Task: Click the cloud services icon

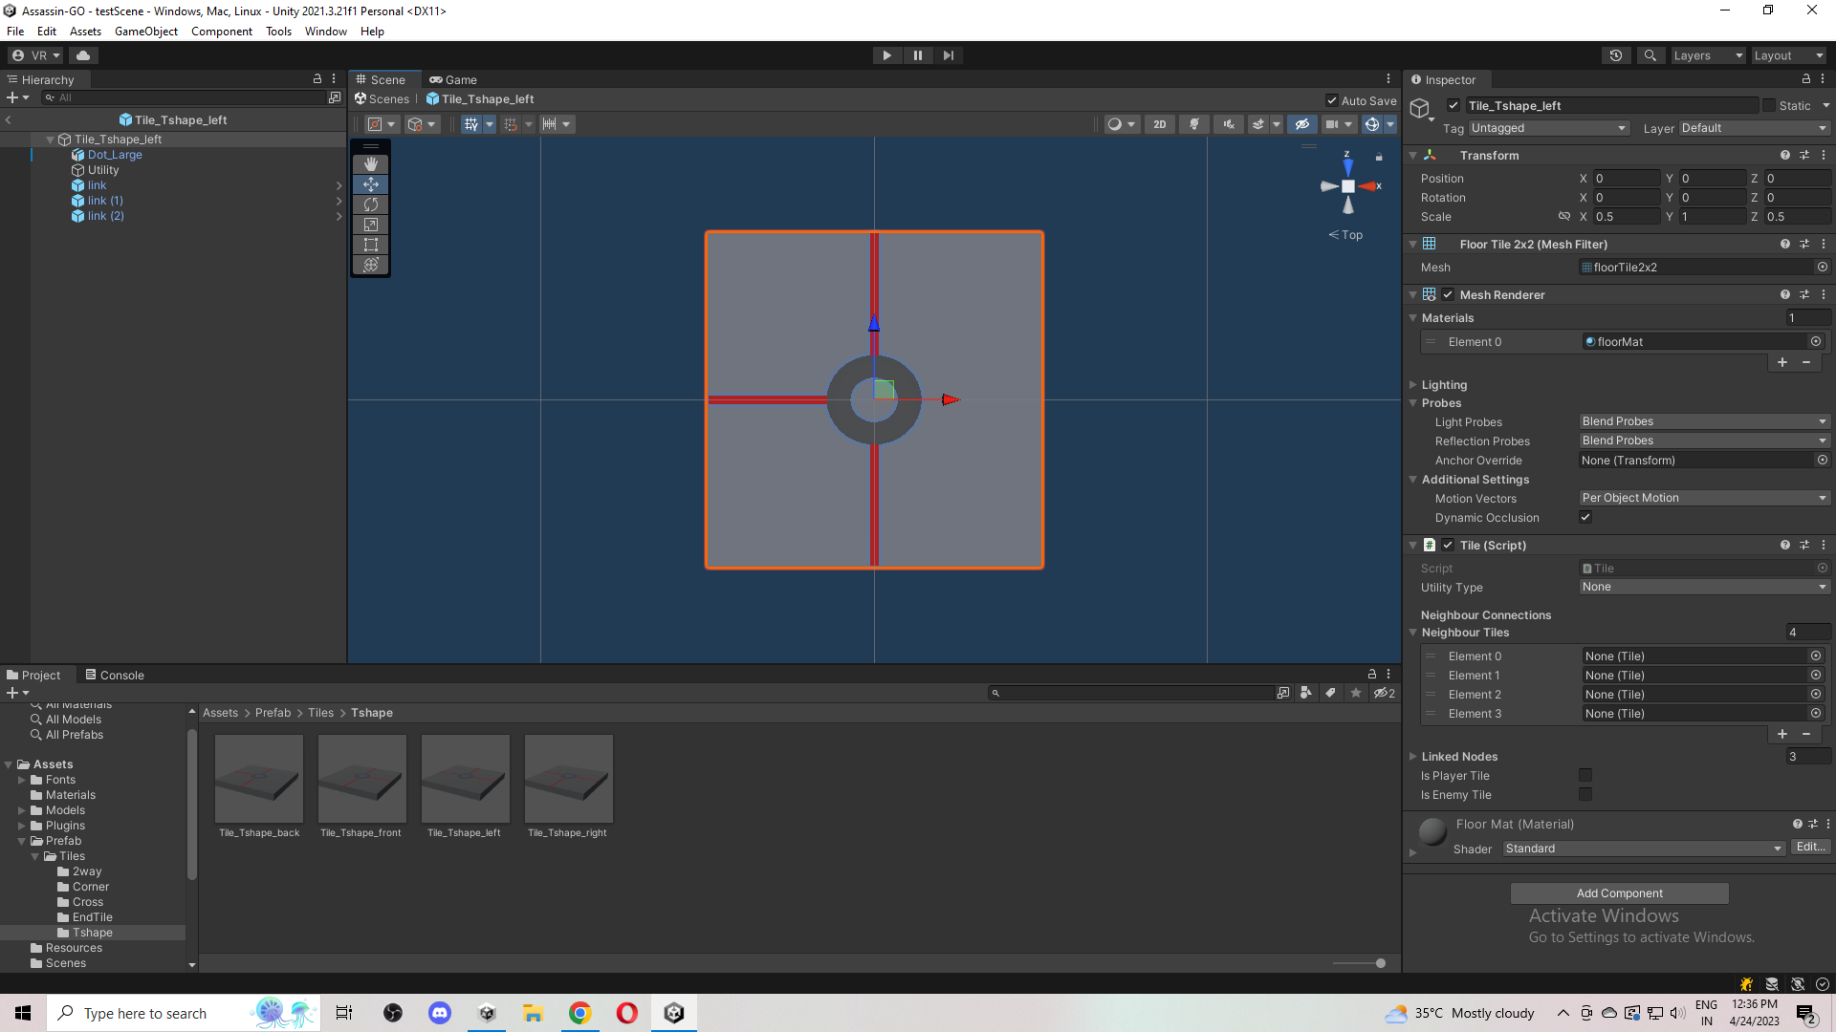Action: 83,55
